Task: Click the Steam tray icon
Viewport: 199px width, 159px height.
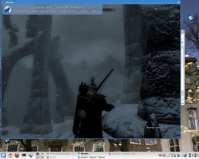Action: [178, 155]
